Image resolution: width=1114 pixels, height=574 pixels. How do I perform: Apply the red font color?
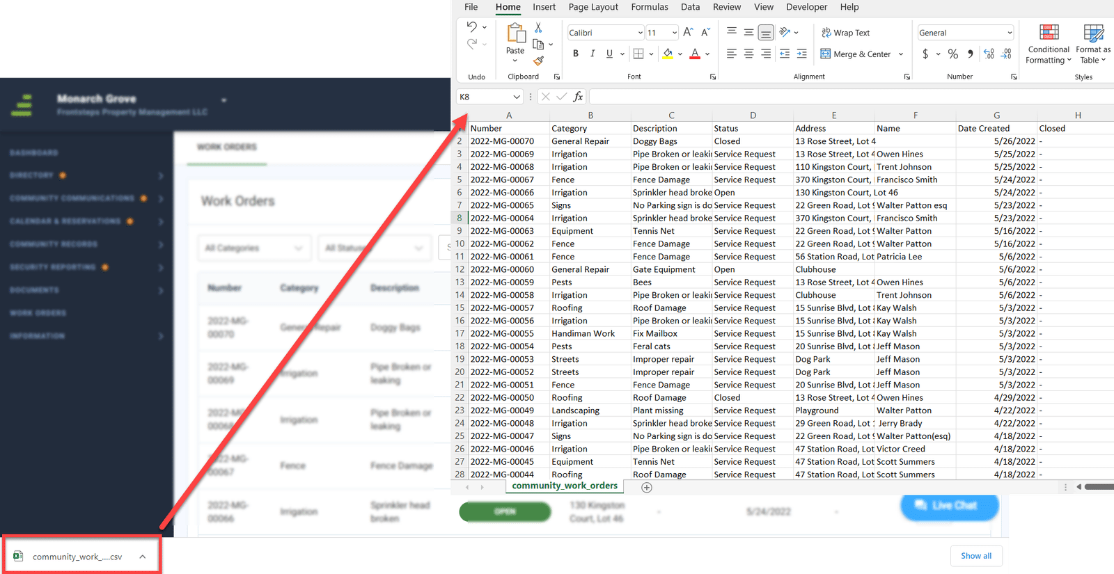(x=694, y=54)
